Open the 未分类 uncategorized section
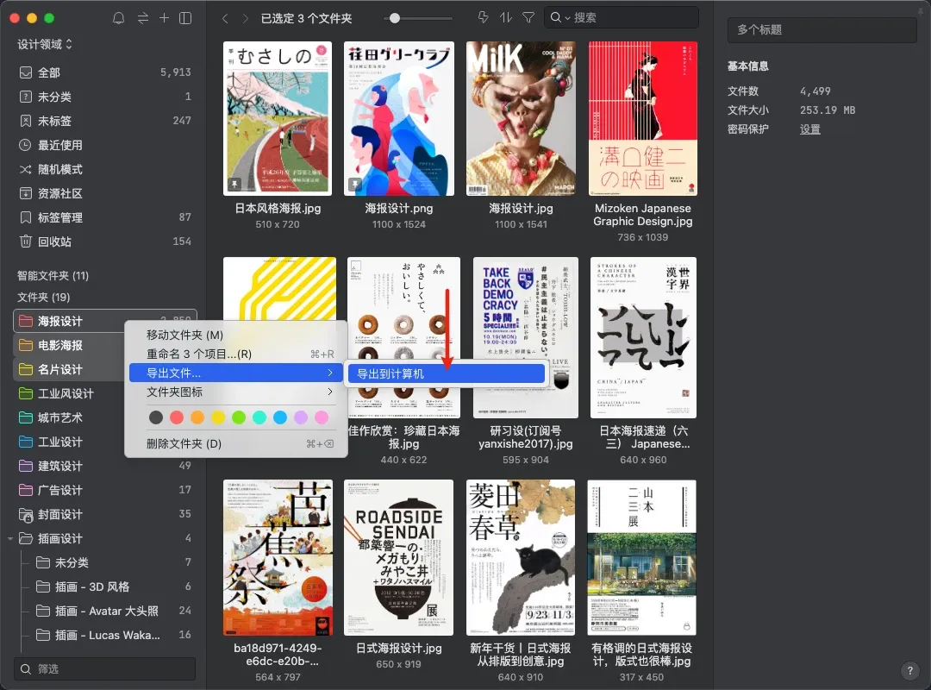 point(105,97)
